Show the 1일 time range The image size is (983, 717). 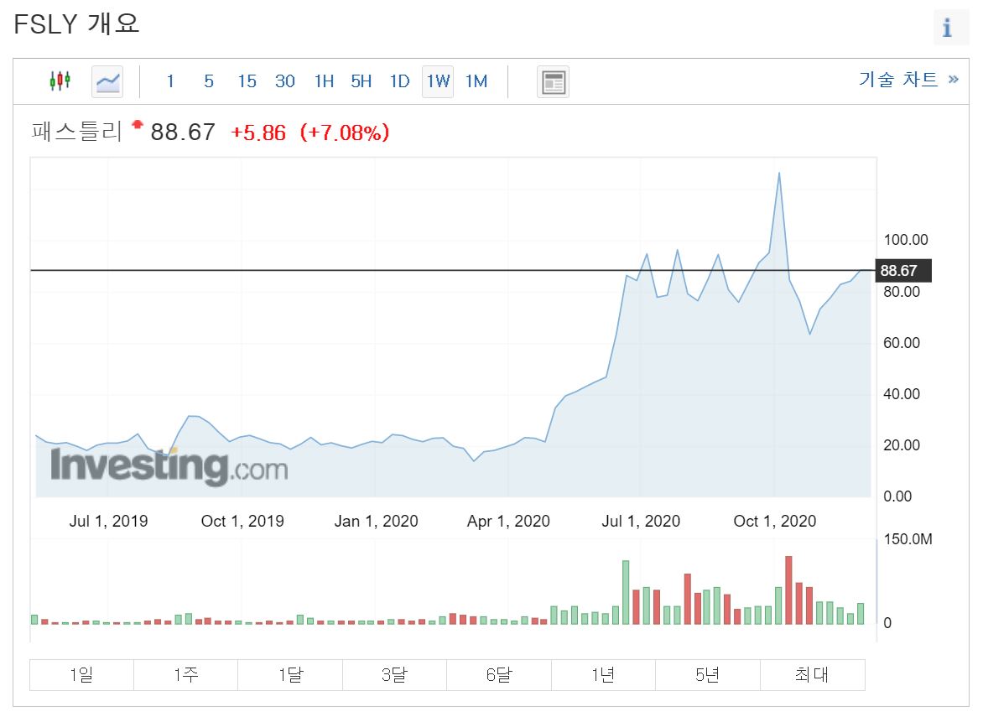81,675
